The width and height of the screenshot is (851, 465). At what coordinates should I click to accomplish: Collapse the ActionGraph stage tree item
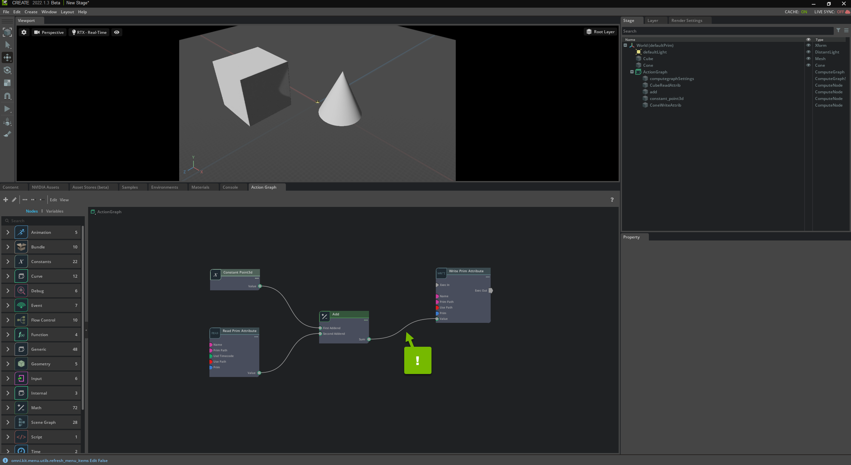(632, 72)
